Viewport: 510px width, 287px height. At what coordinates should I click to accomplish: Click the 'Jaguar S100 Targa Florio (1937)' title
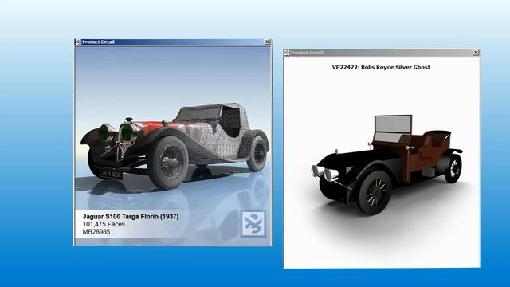pyautogui.click(x=131, y=216)
